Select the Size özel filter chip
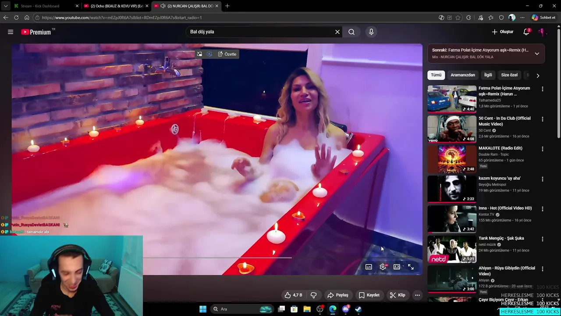Screen dimensions: 561x316 pos(509,75)
